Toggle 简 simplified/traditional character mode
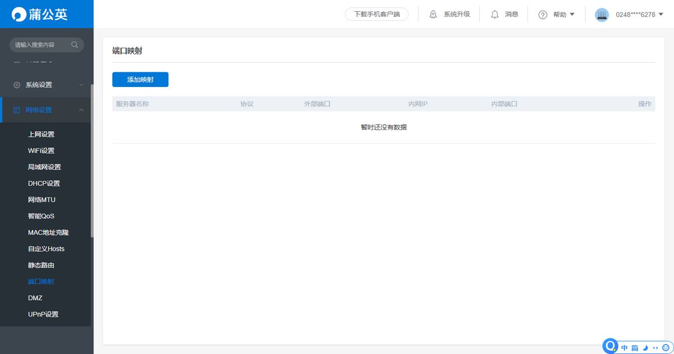Screen dimensions: 674x354 [635, 348]
